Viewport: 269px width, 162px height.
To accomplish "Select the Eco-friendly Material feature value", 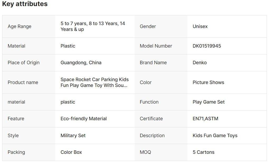I will point(83,119).
